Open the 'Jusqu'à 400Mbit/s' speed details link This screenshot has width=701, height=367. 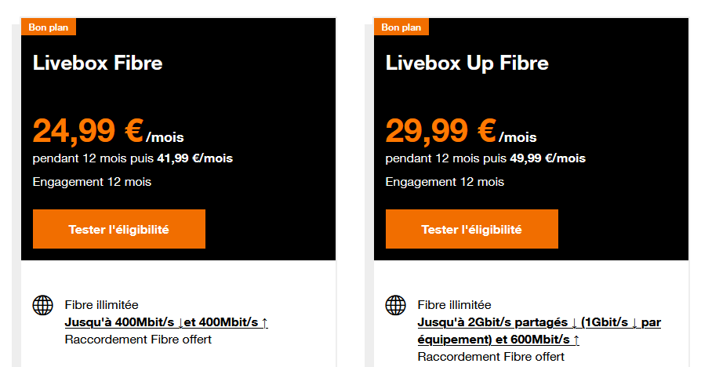[166, 322]
